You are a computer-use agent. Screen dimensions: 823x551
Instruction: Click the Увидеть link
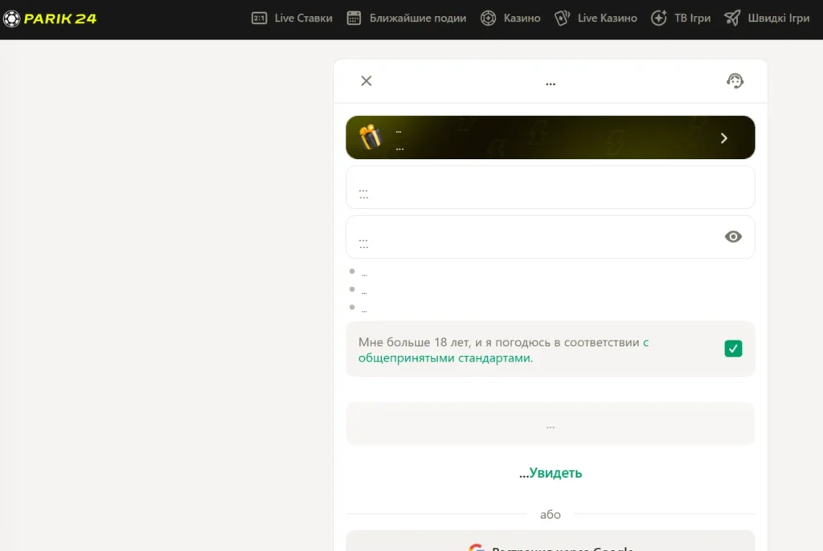(x=555, y=473)
